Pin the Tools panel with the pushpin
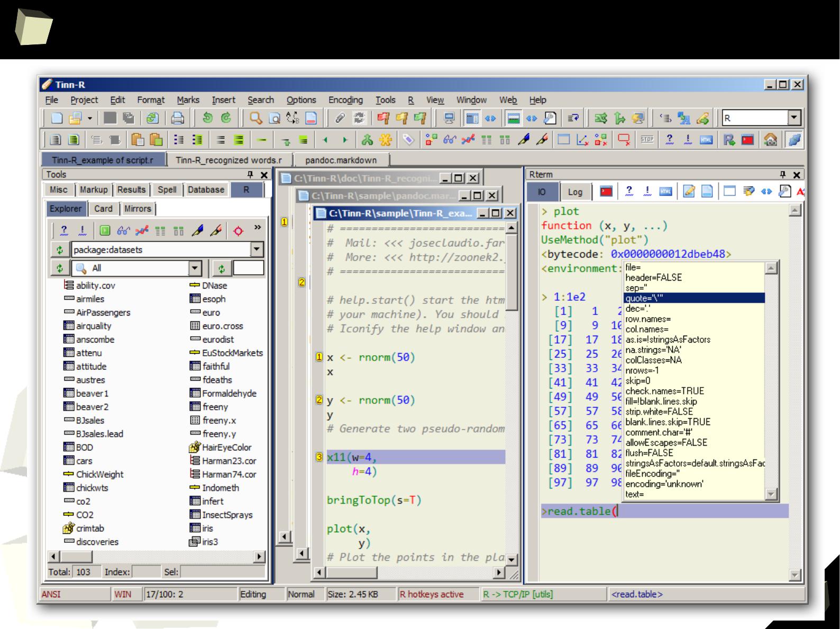Image resolution: width=840 pixels, height=629 pixels. point(250,174)
